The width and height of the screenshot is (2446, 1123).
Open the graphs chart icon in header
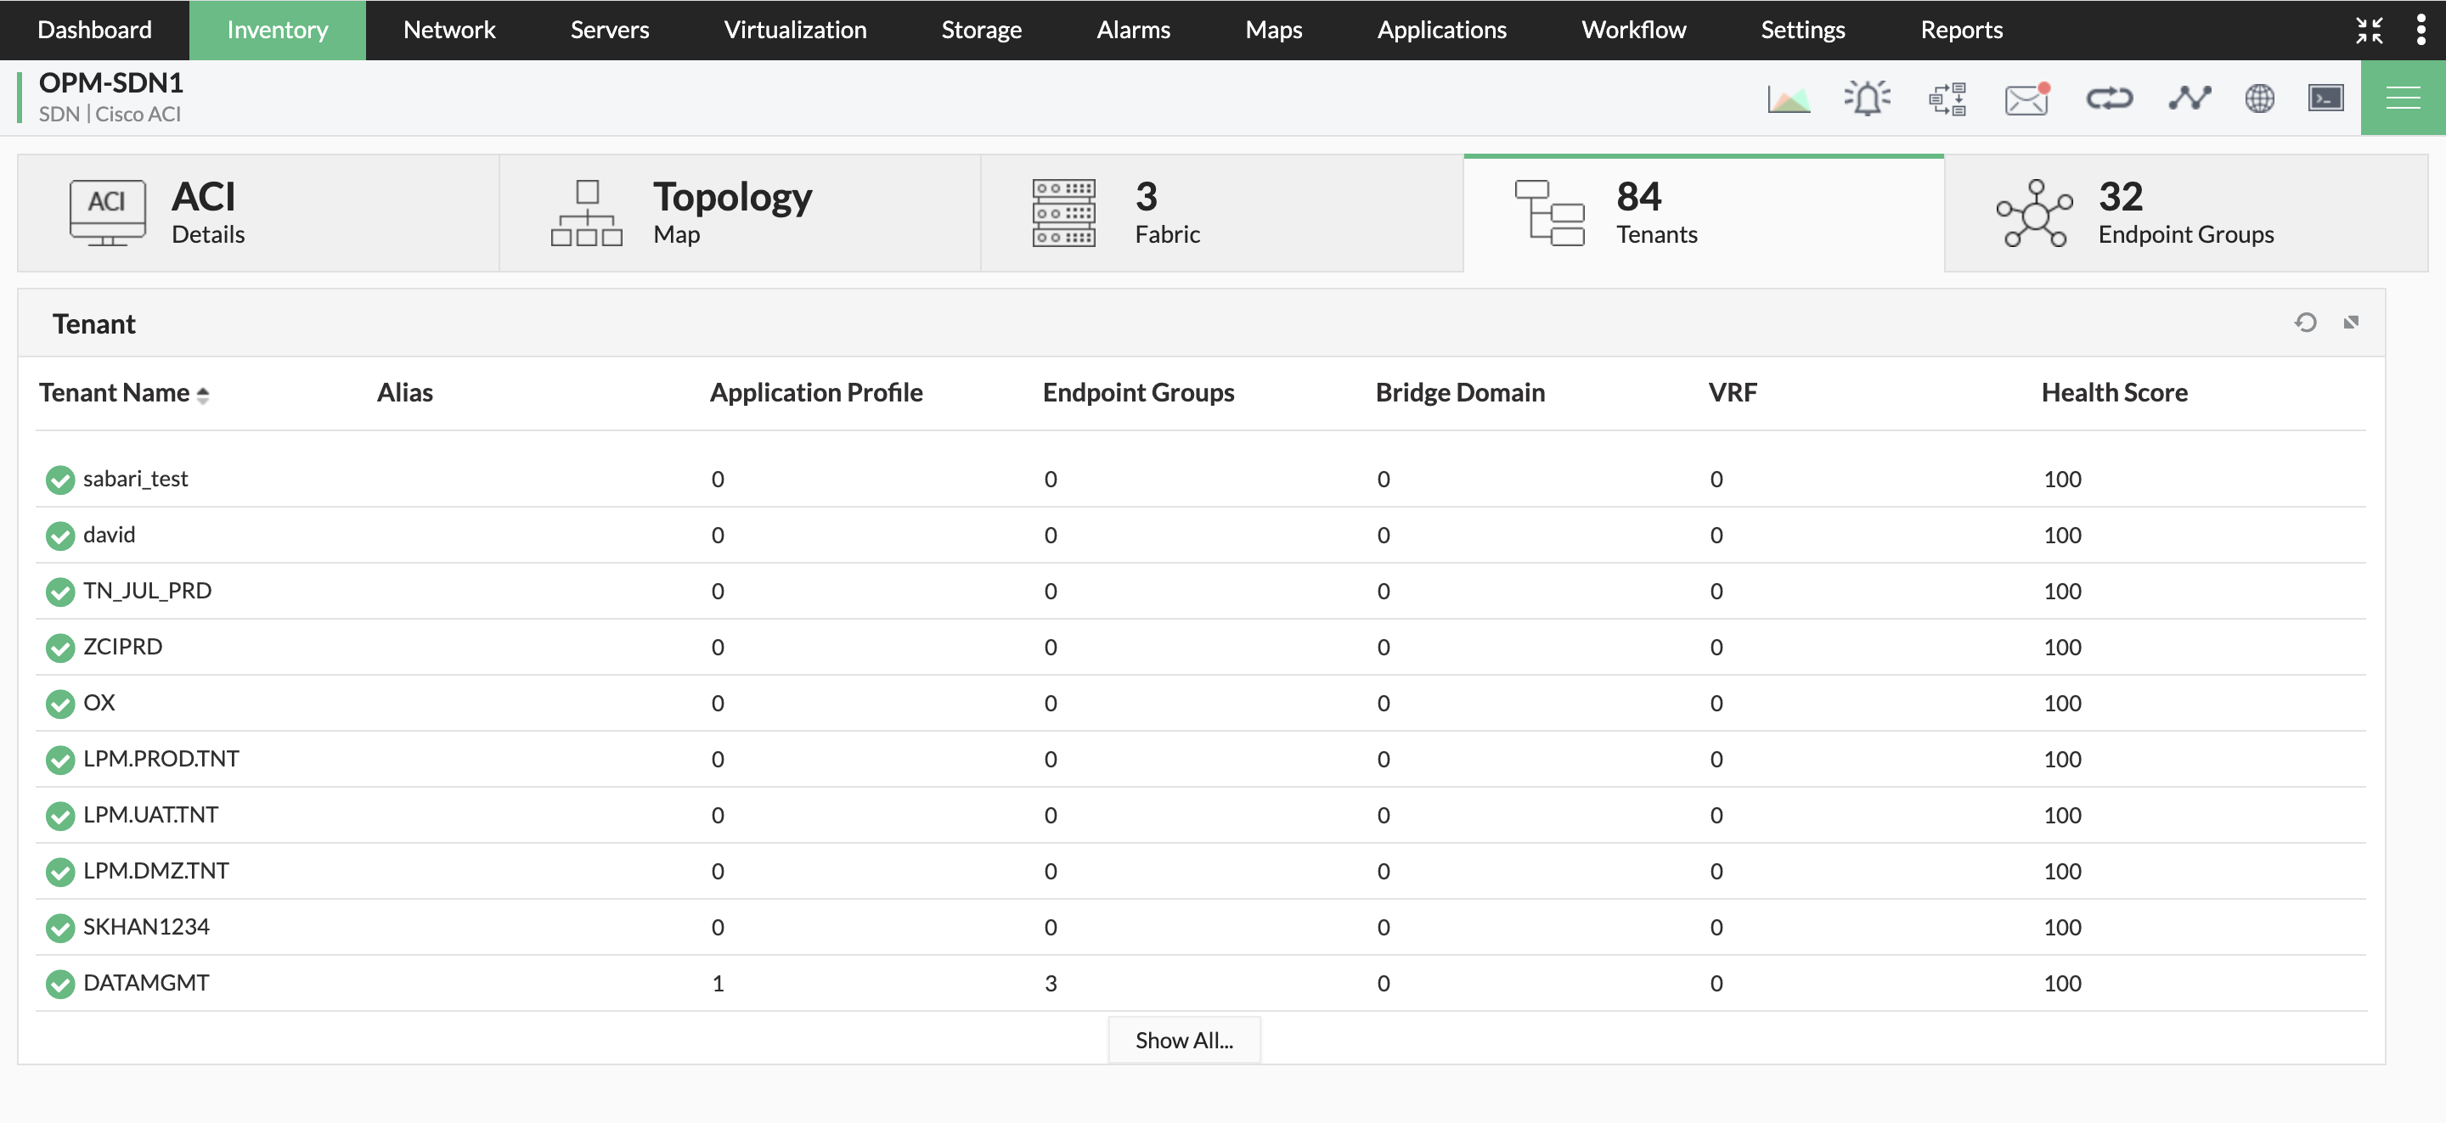(1788, 98)
